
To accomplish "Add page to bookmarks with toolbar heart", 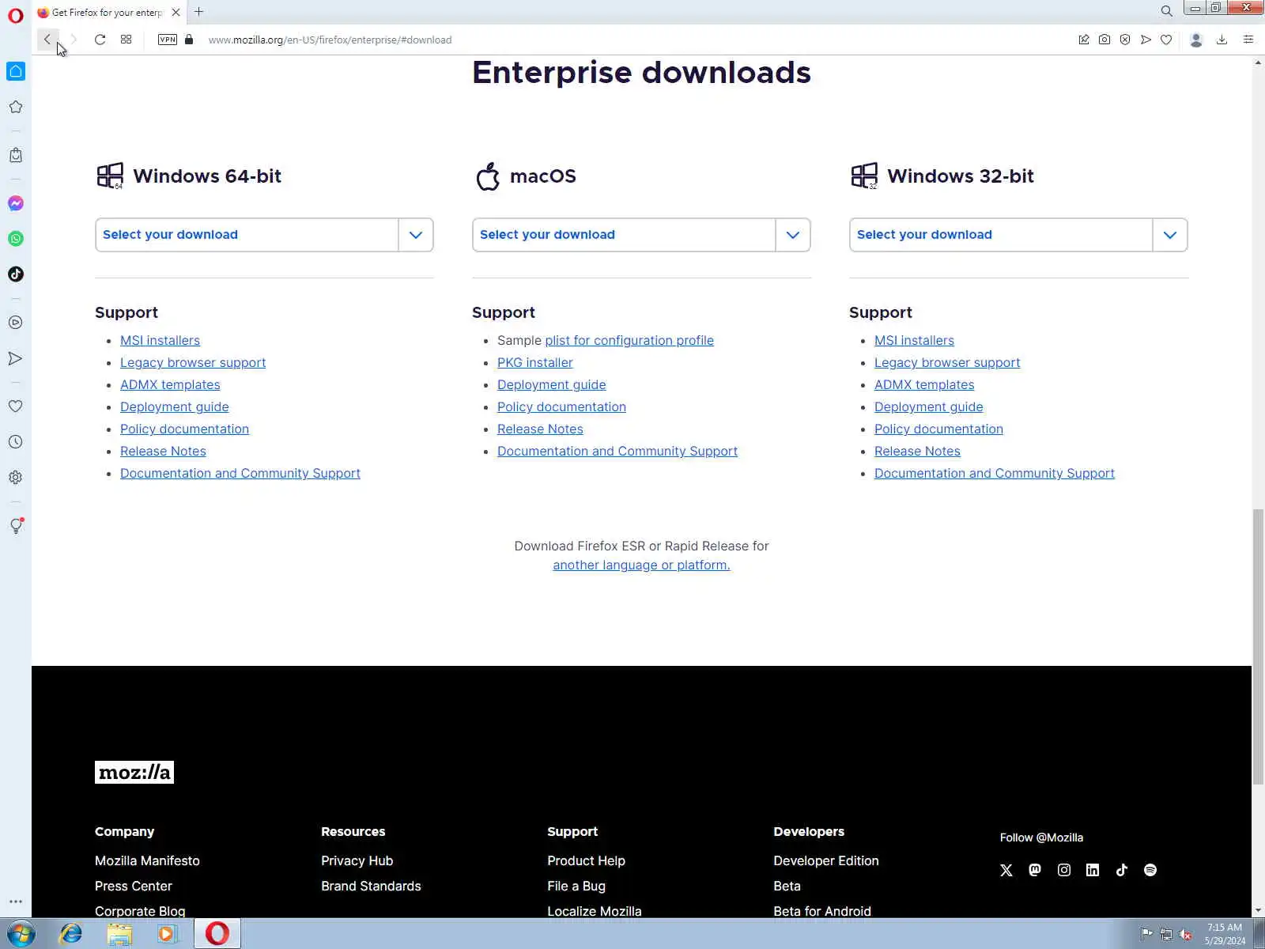I will [1166, 40].
